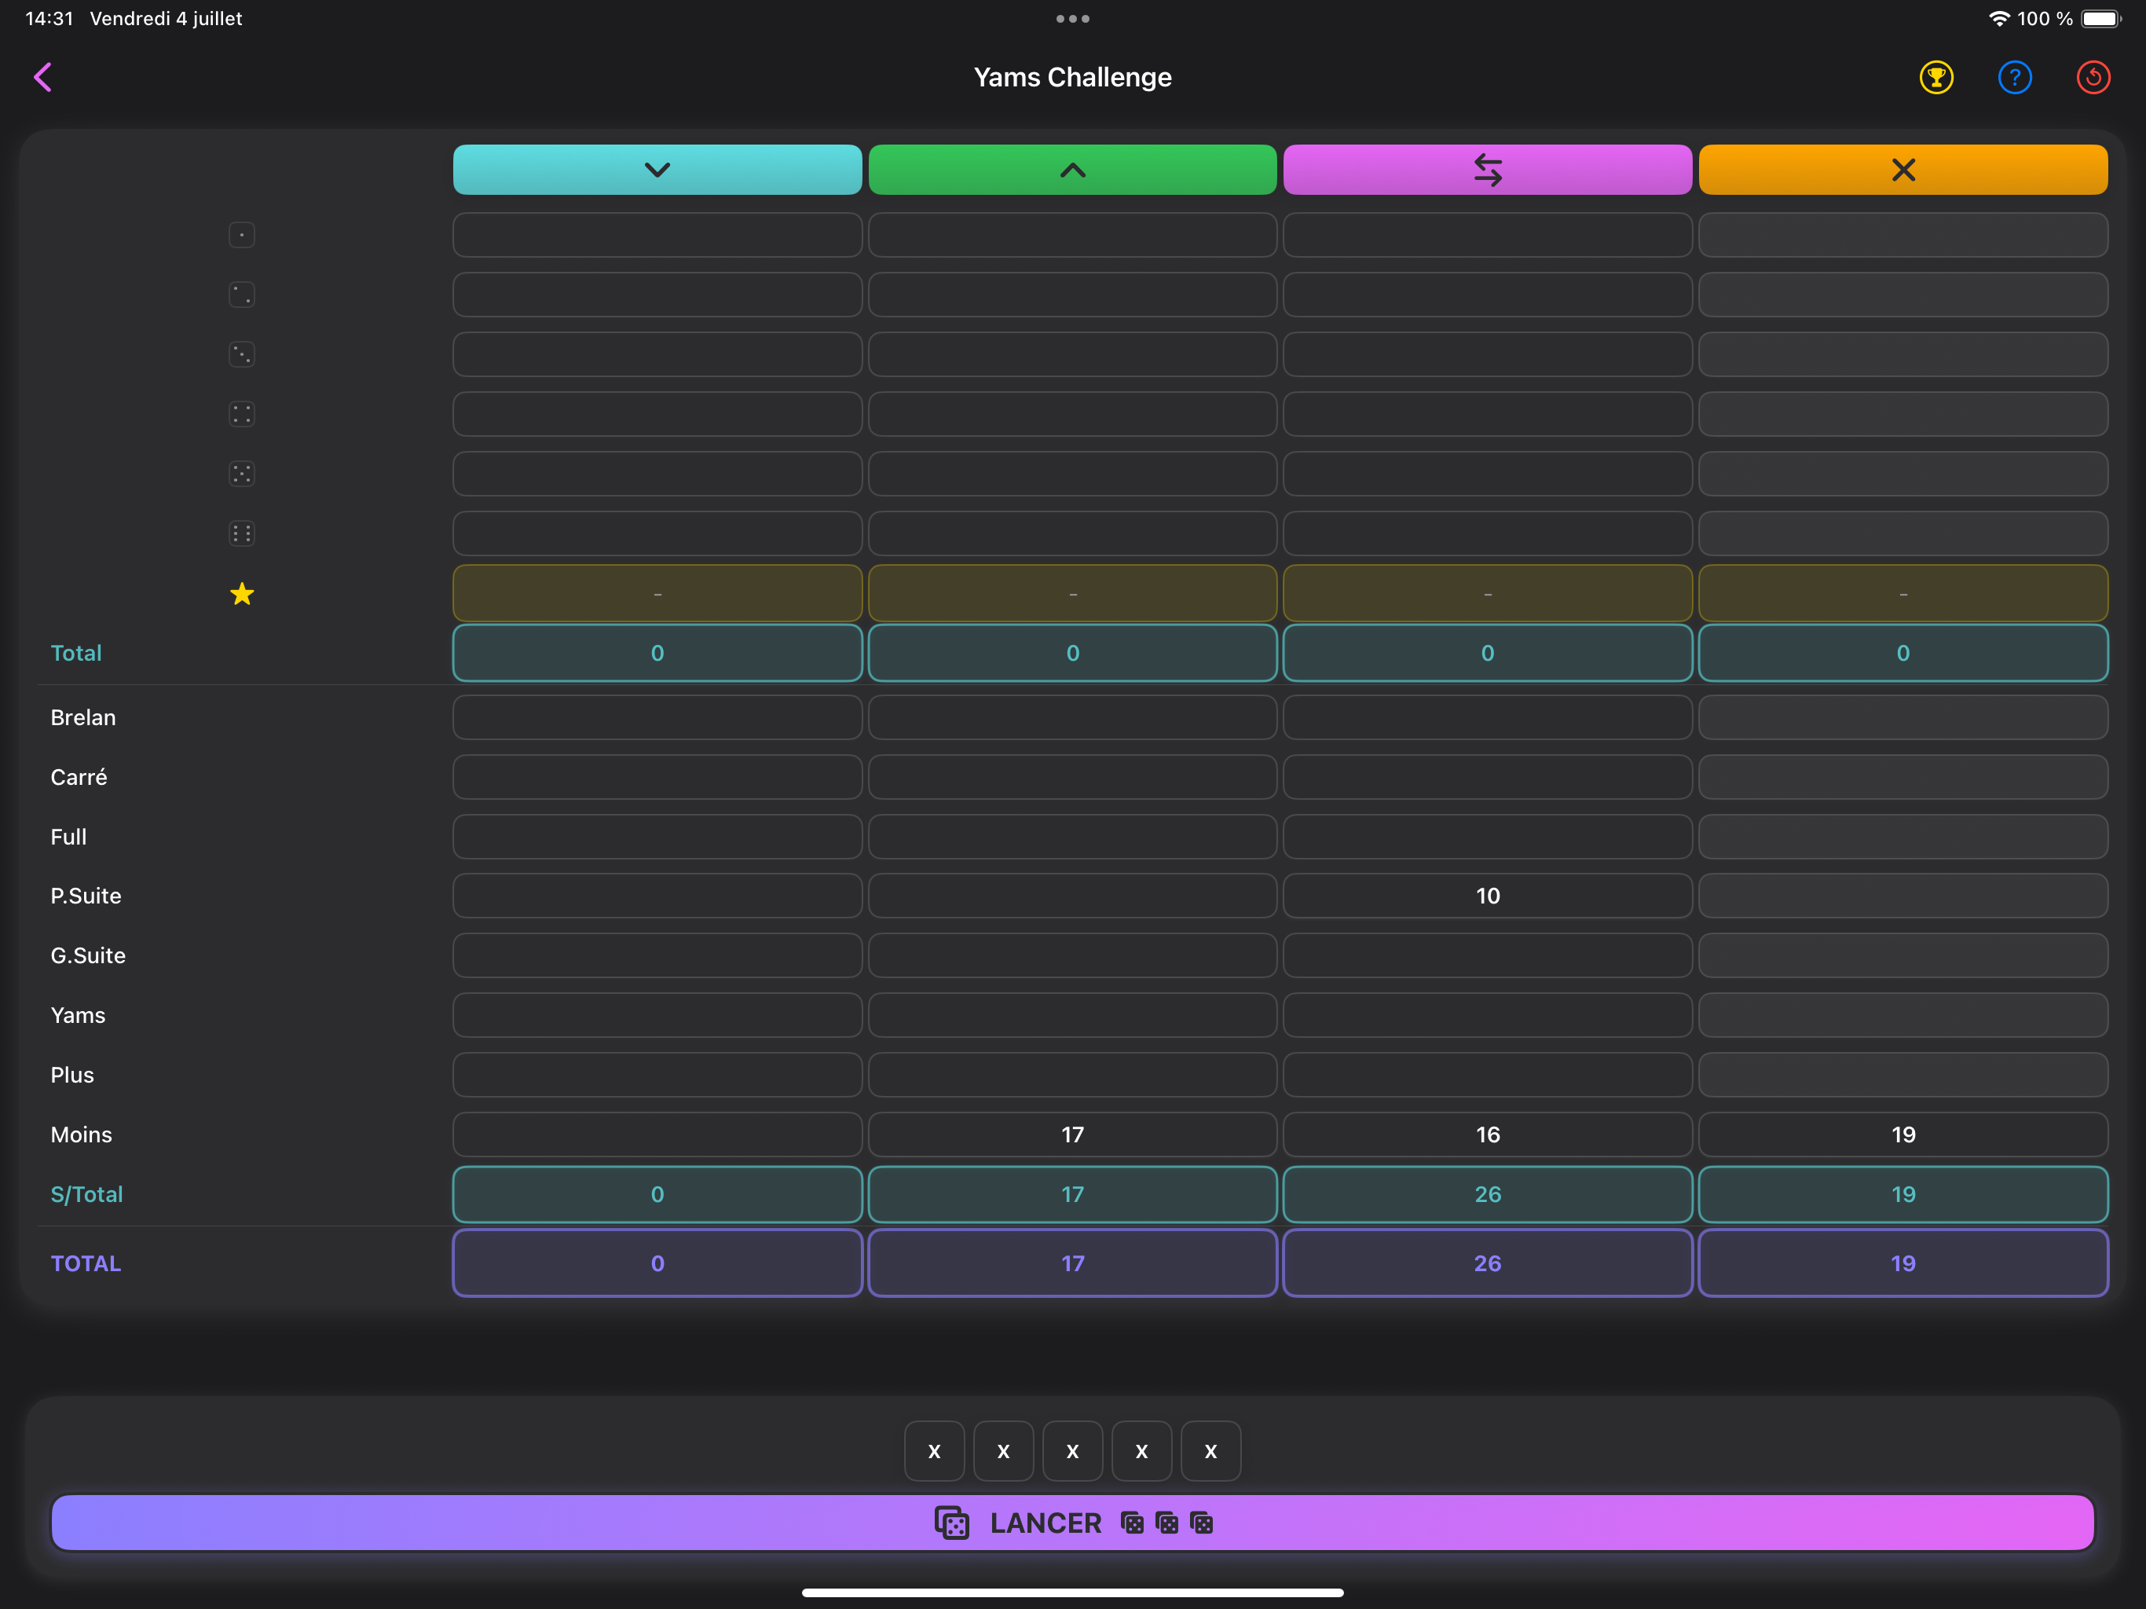The width and height of the screenshot is (2146, 1609).
Task: Select Full cell in purple column
Action: coord(1487,837)
